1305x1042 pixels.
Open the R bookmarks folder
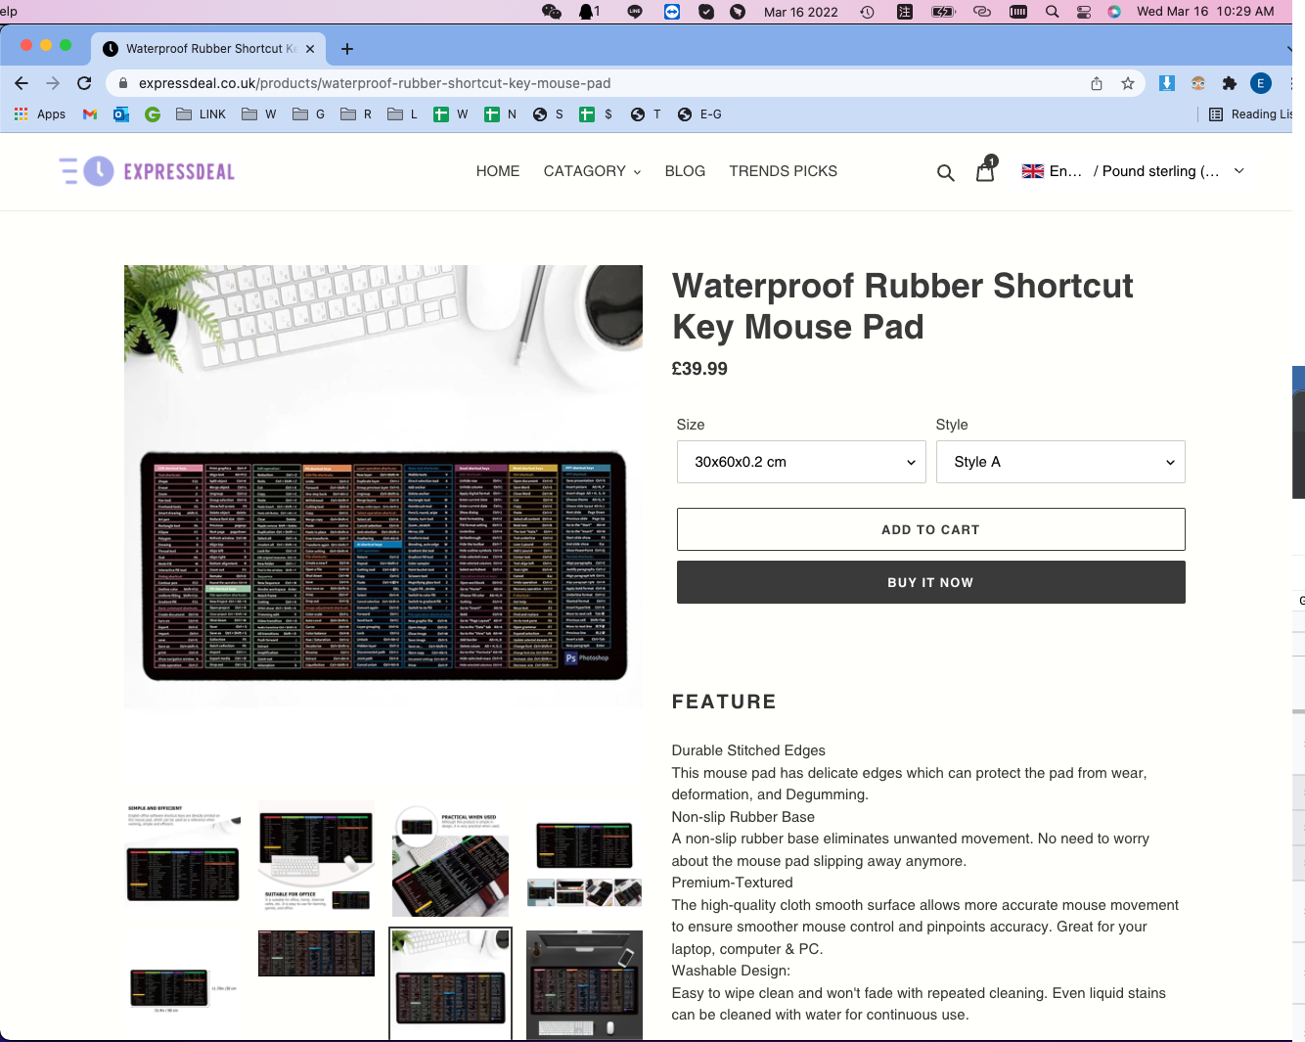pyautogui.click(x=356, y=114)
